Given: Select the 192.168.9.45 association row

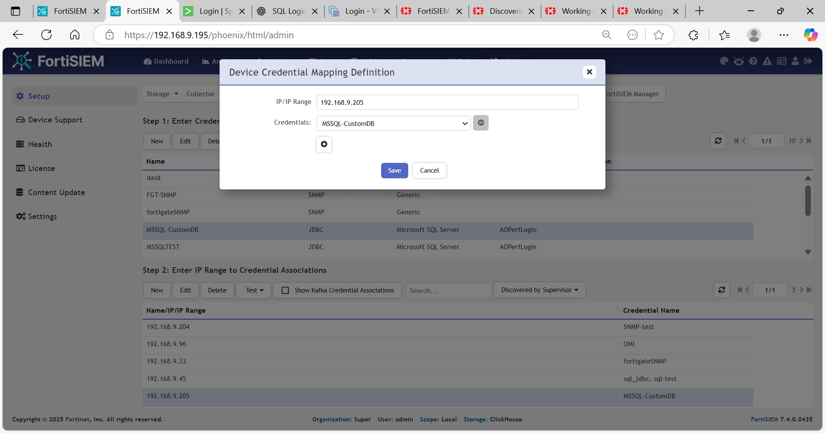Looking at the screenshot, I should tap(448, 379).
